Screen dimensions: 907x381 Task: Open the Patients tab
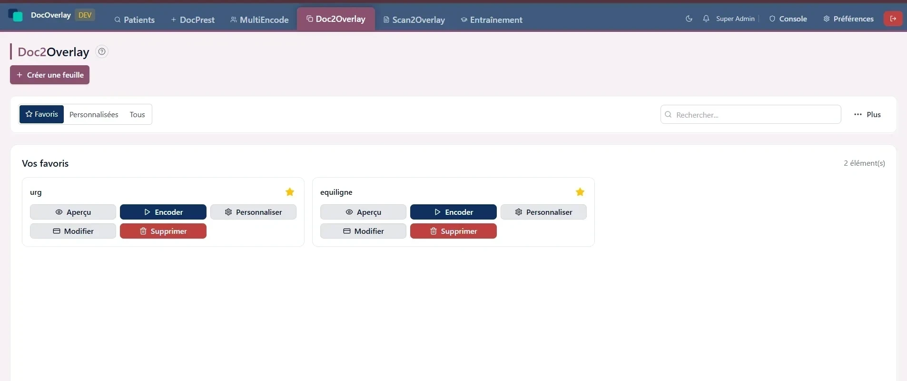pyautogui.click(x=135, y=20)
